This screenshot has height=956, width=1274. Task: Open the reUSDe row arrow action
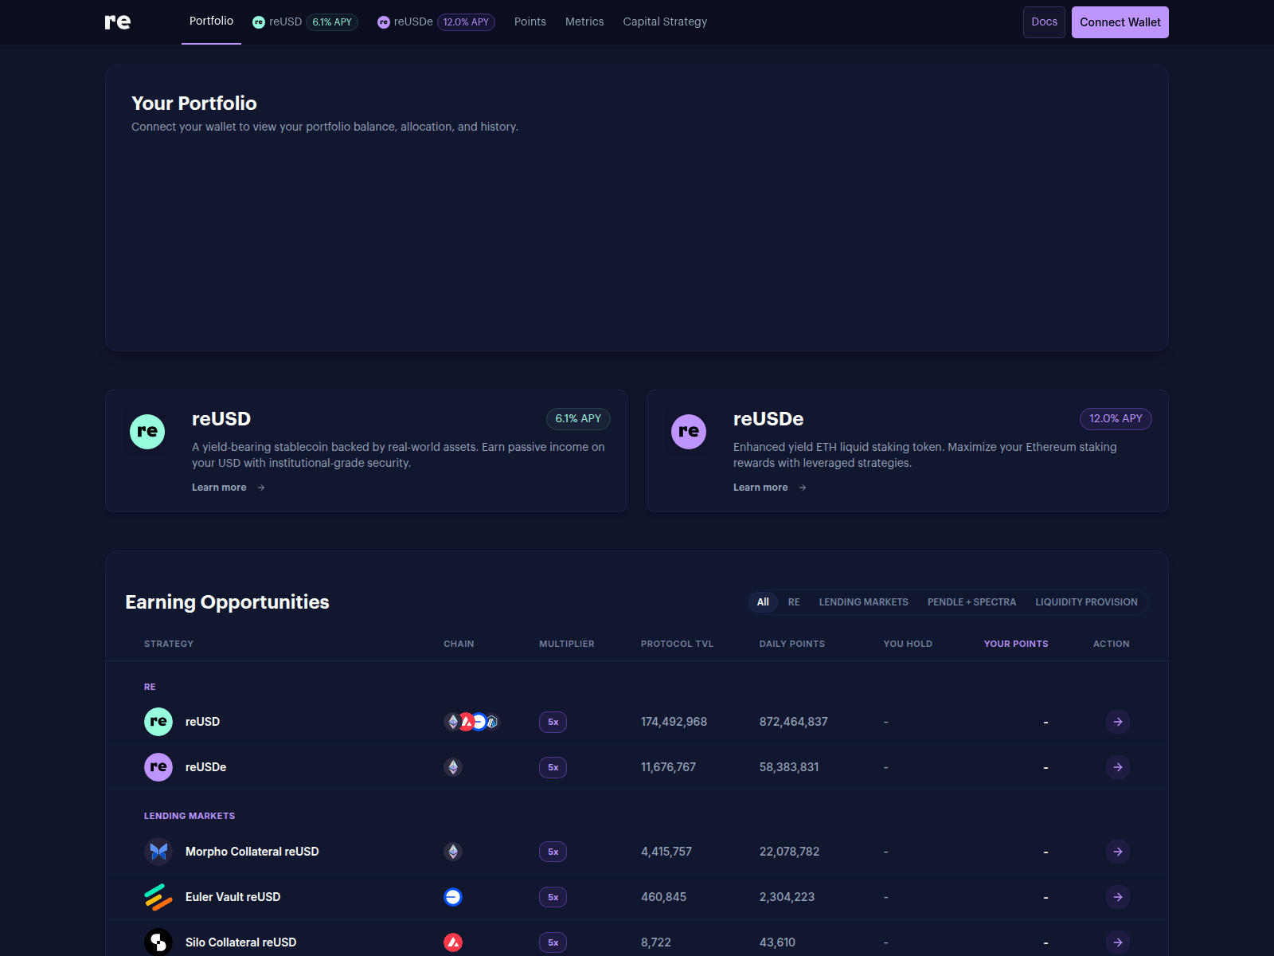coord(1118,767)
